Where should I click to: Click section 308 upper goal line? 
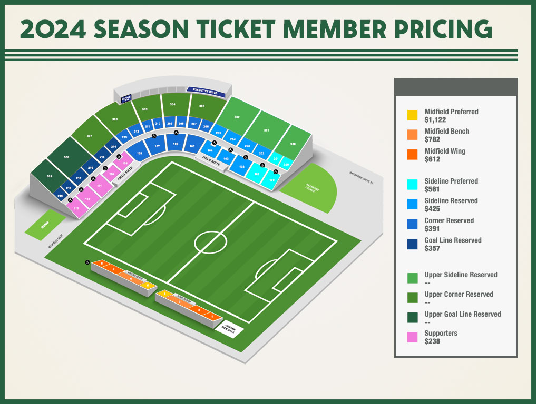(x=66, y=157)
